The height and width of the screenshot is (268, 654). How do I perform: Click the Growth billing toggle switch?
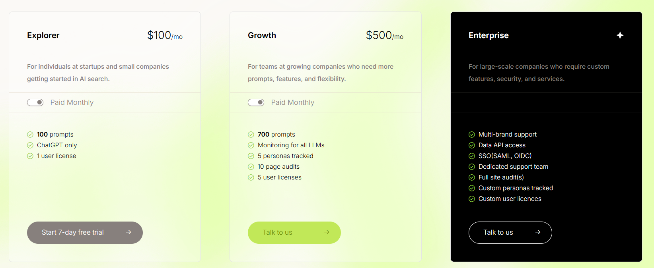pyautogui.click(x=256, y=102)
